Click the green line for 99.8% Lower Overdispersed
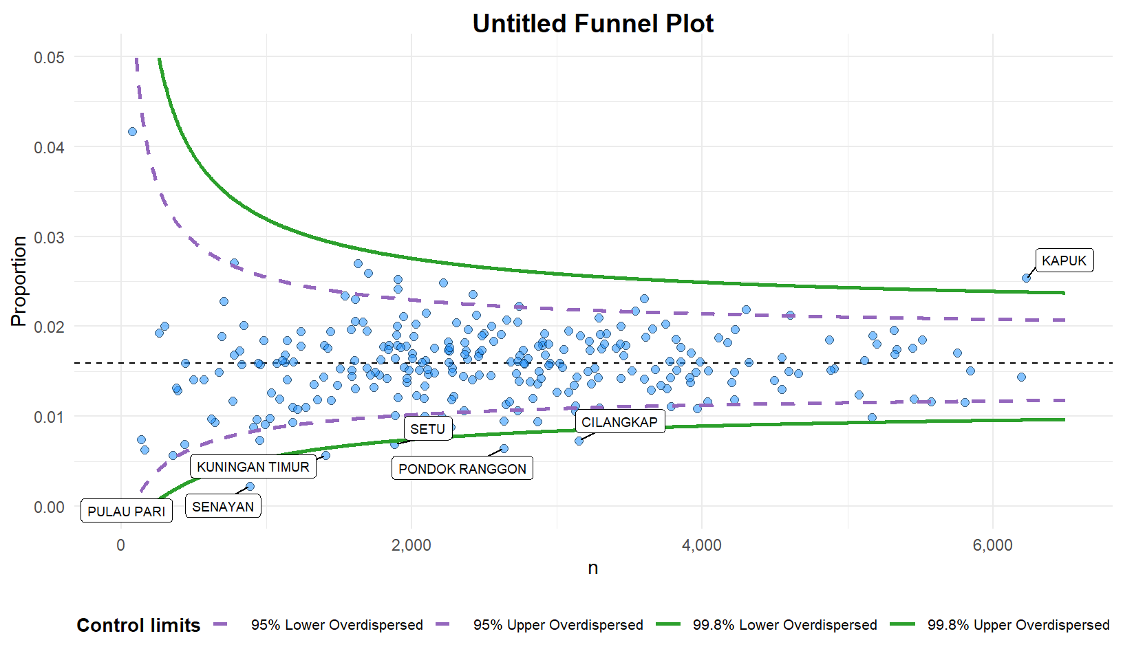1123x660 pixels. tap(667, 625)
